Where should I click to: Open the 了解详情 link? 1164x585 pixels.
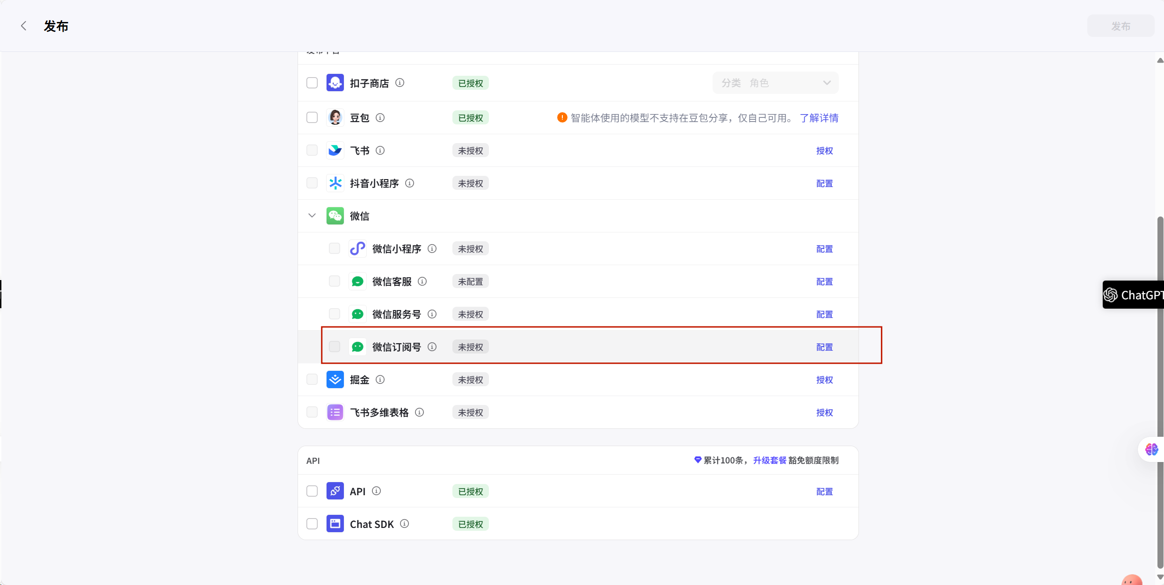pos(819,118)
